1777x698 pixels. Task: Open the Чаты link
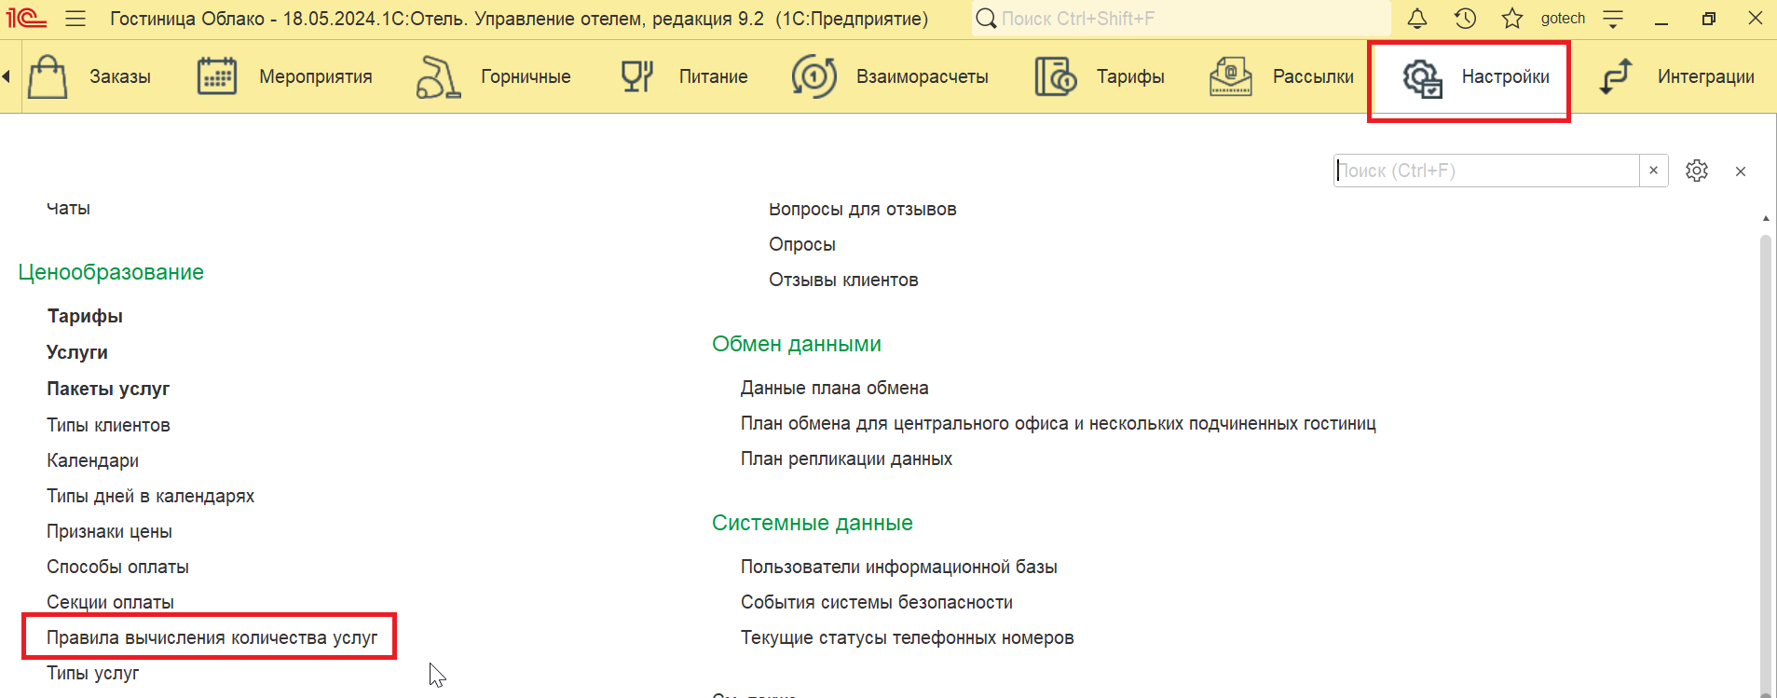tap(68, 208)
